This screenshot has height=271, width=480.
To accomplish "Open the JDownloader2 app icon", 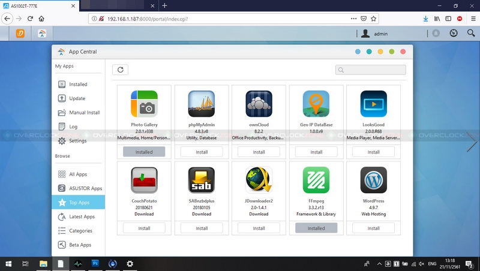I will point(259,180).
